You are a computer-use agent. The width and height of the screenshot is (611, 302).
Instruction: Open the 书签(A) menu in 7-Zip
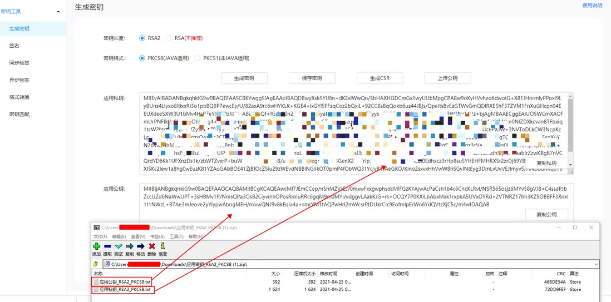[x=157, y=236]
